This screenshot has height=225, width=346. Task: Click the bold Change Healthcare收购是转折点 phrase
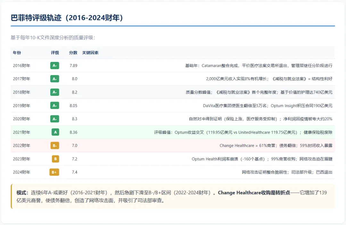[254, 193]
